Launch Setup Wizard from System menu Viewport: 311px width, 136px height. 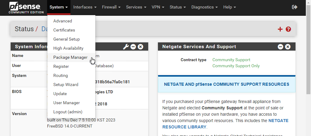tap(71, 85)
